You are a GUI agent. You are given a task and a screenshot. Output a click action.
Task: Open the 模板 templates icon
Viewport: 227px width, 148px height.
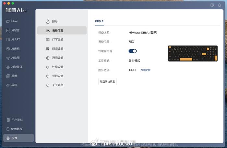click(x=8, y=76)
